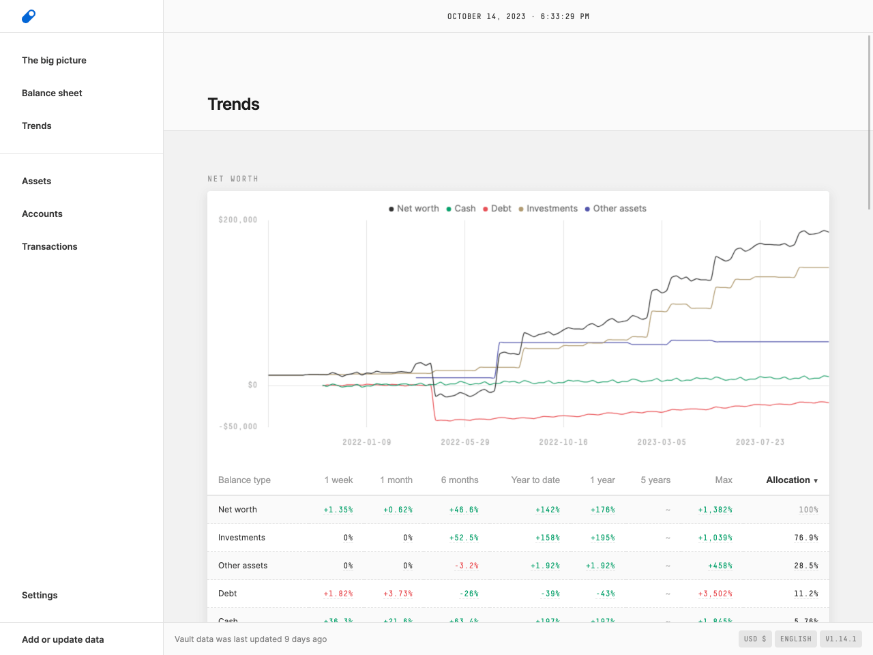Click Debt Max value +3,502%
This screenshot has width=873, height=655.
tap(715, 594)
